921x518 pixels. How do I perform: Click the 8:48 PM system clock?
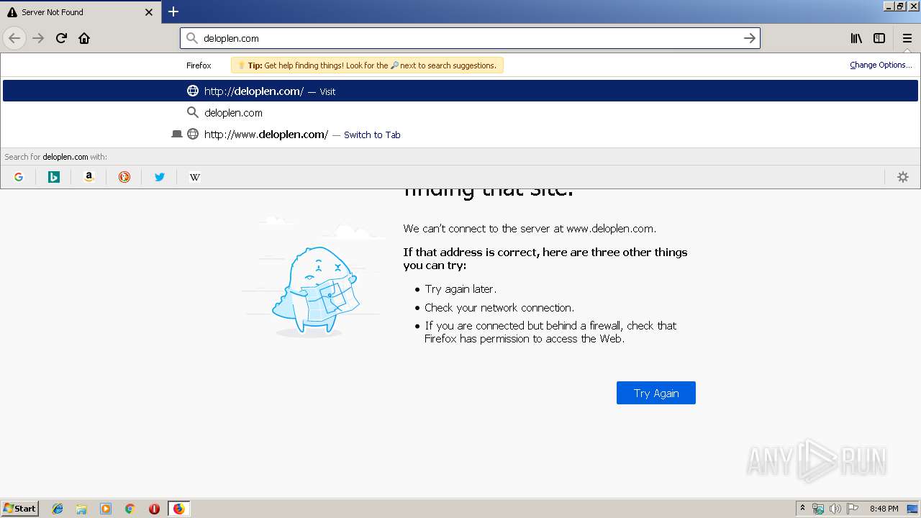tap(884, 509)
